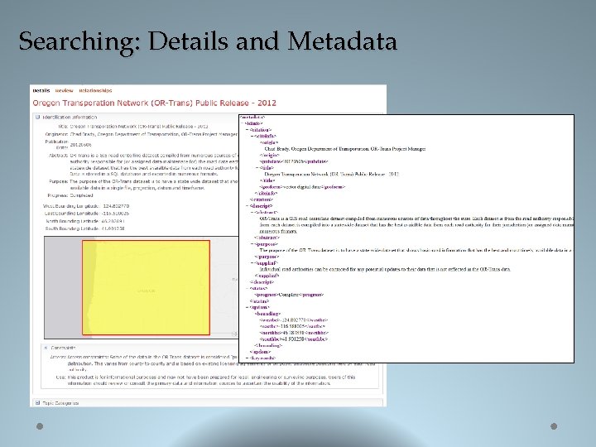Click the slide title Searching: Details and Metadata
The height and width of the screenshot is (447, 596).
208,42
